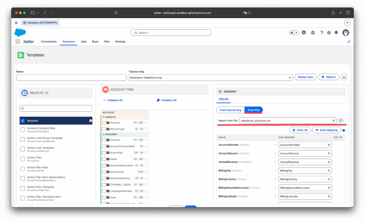The width and height of the screenshot is (365, 222).
Task: Open the Connections tab
Action: tap(48, 42)
